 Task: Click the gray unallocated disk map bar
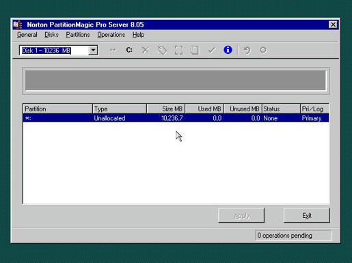pyautogui.click(x=176, y=81)
